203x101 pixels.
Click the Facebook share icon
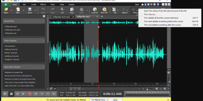click(145, 4)
